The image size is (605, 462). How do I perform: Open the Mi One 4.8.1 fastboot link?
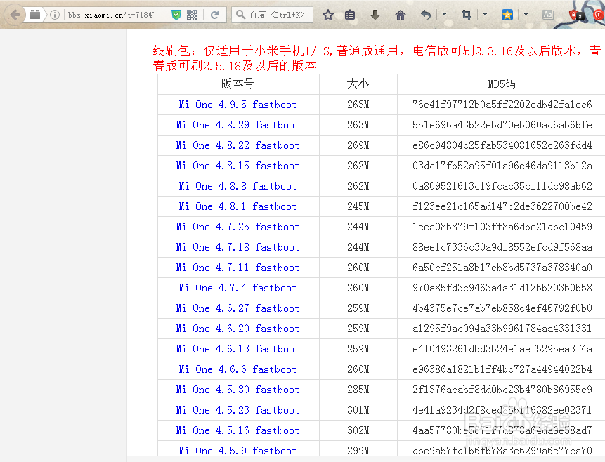(x=238, y=206)
